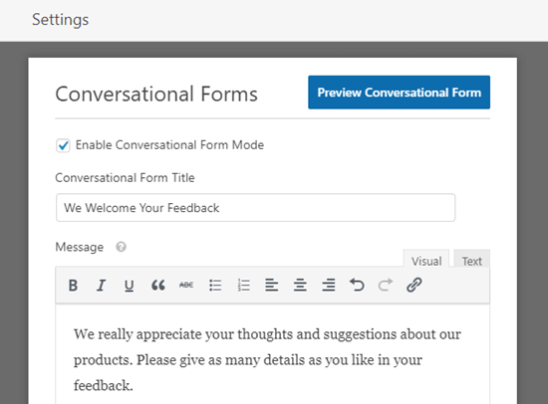Open the Message help tooltip icon
Viewport: 548px width, 404px height.
point(121,247)
